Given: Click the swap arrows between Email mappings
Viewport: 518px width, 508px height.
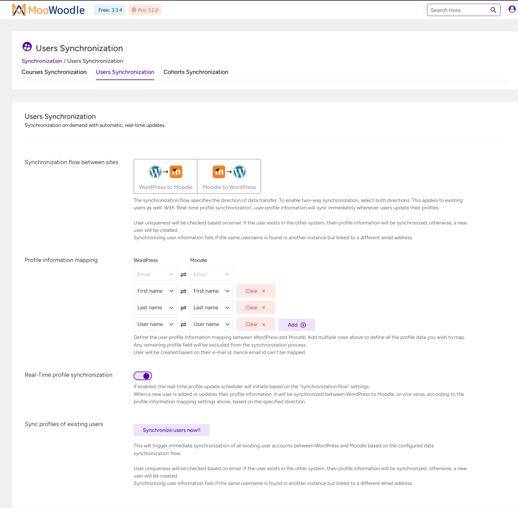Looking at the screenshot, I should 183,274.
